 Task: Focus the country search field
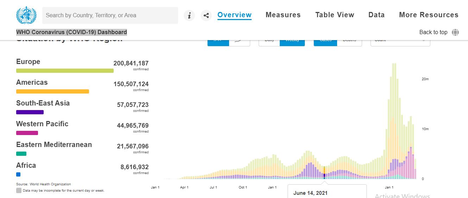[110, 15]
